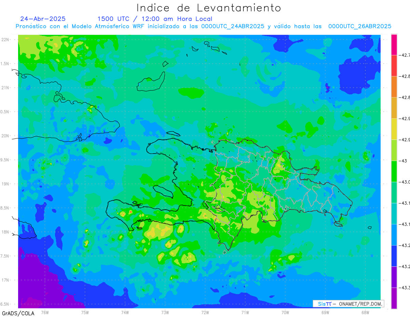Click the title 'Indice de Levantamiento'
The width and height of the screenshot is (410, 317).
click(x=209, y=8)
